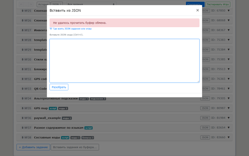Expand paywall_example task ID 81984

(x=229, y=118)
